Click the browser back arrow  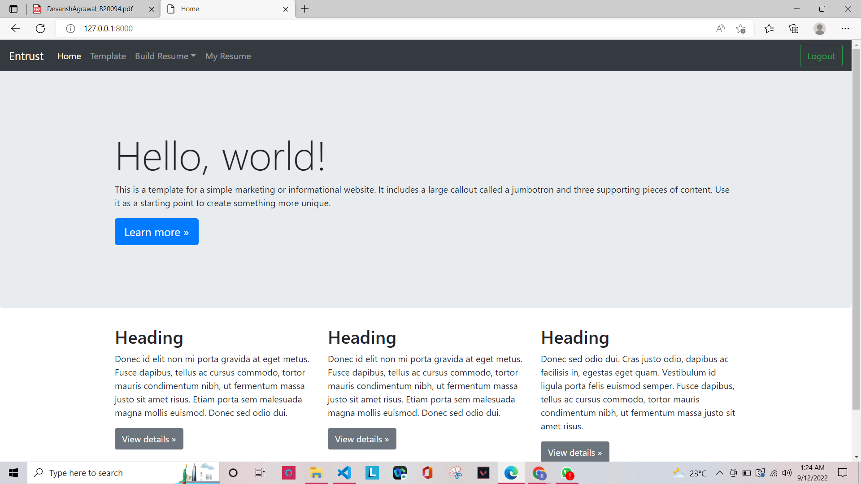16,29
